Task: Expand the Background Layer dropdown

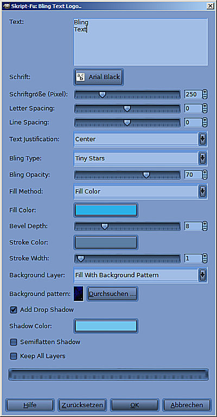Action: pyautogui.click(x=141, y=275)
